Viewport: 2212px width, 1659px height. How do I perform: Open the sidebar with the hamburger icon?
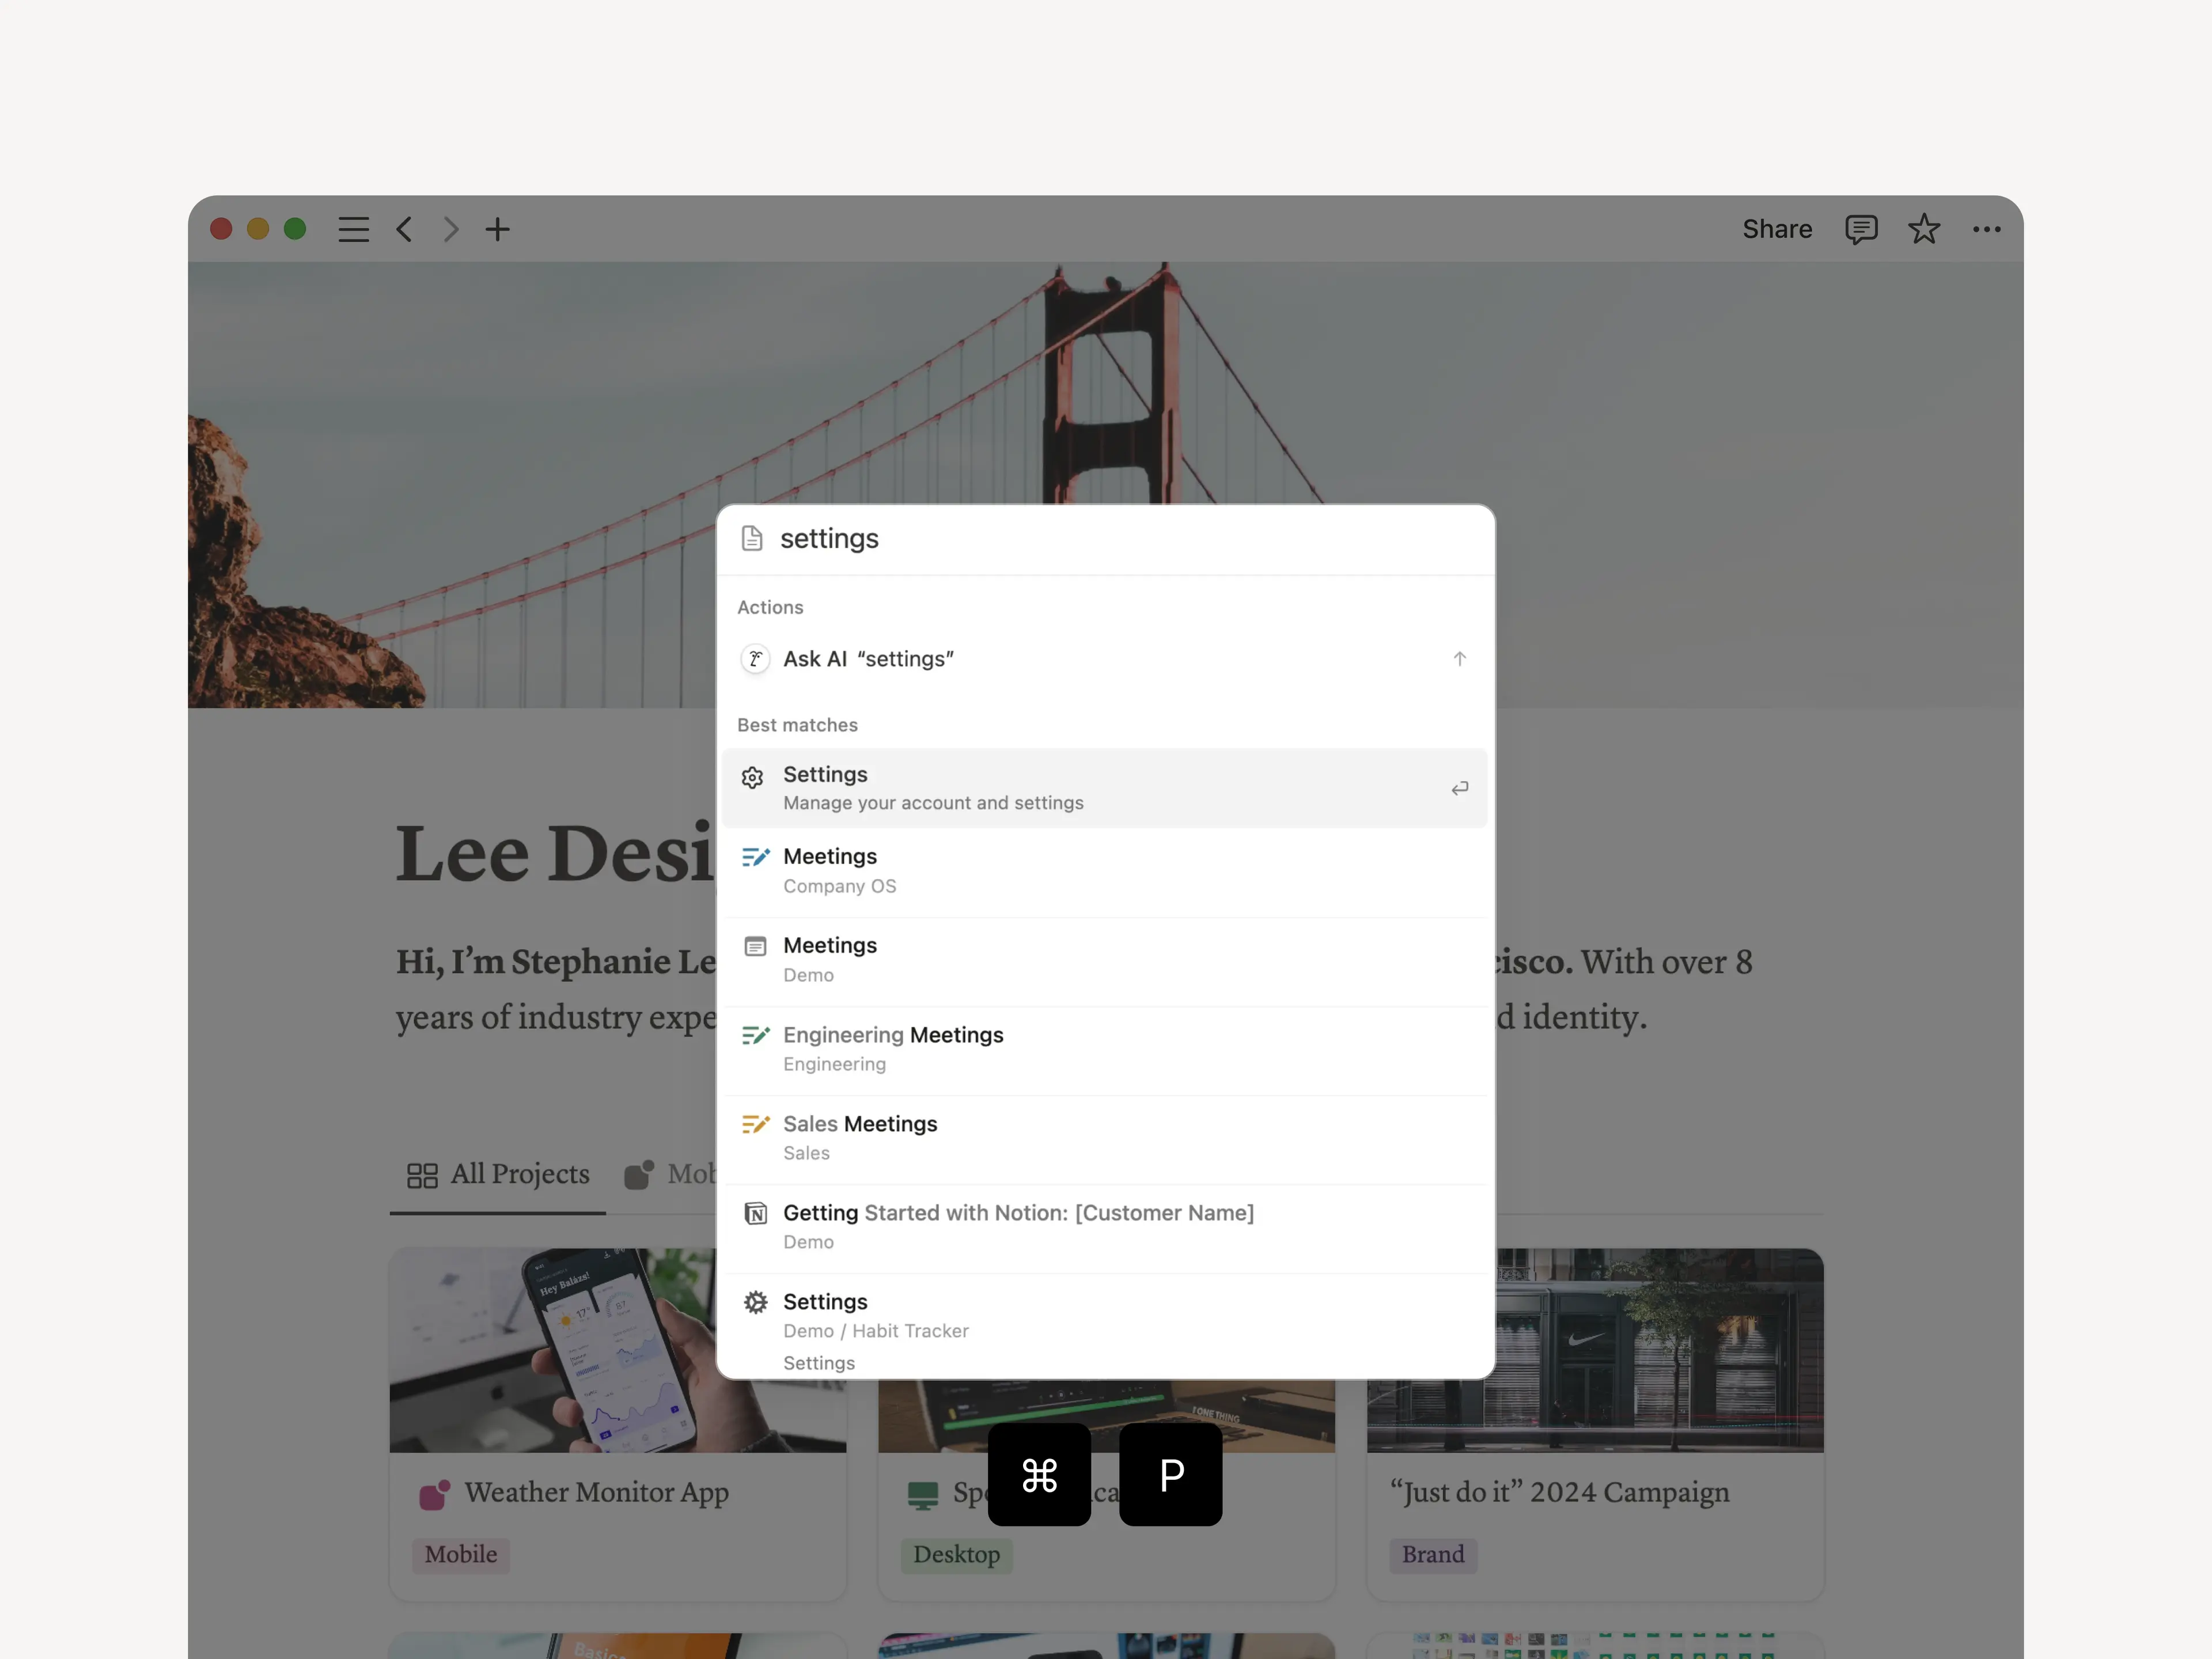[x=353, y=229]
